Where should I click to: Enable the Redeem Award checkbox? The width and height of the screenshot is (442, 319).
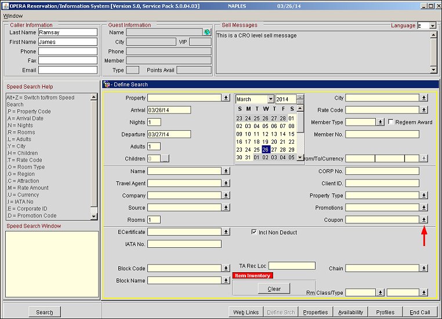(391, 122)
